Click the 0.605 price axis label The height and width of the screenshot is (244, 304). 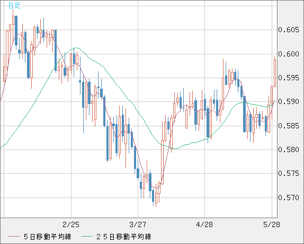point(289,30)
